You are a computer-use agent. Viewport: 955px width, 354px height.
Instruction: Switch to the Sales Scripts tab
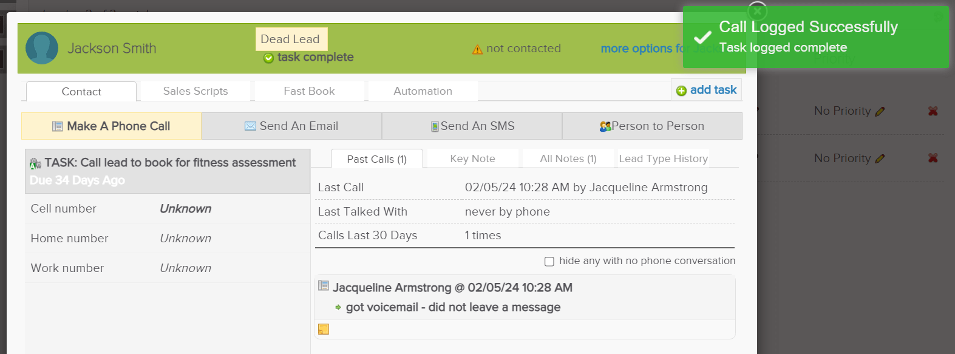tap(195, 91)
